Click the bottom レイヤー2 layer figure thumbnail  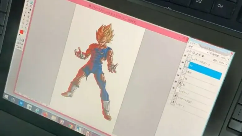[173, 102]
